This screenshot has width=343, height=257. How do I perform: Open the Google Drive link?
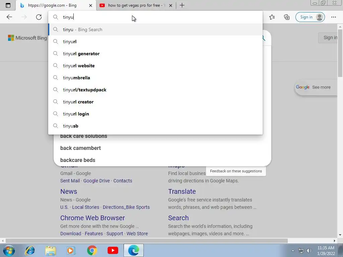(x=96, y=181)
